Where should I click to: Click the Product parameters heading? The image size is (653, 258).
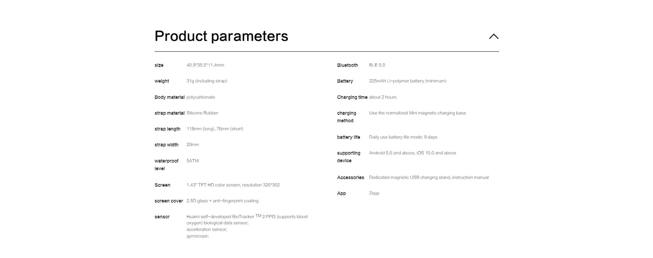point(221,36)
